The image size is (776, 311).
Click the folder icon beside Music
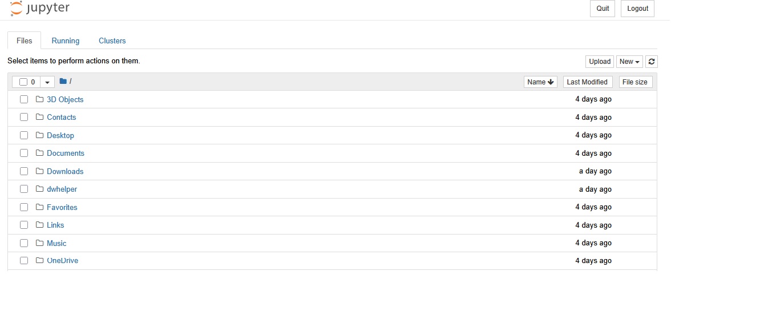(39, 243)
